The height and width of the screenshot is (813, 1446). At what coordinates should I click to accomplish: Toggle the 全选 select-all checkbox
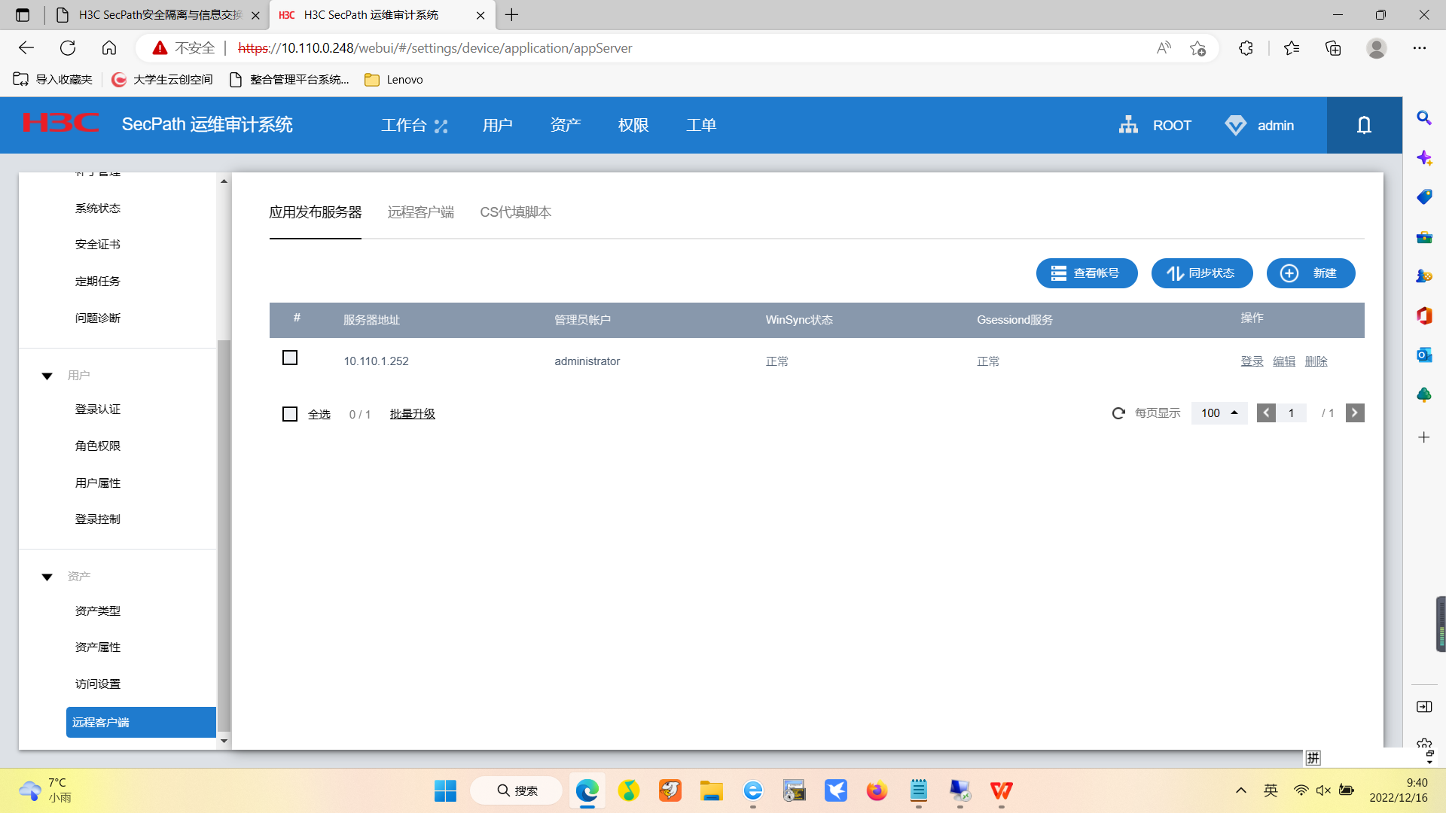[290, 414]
